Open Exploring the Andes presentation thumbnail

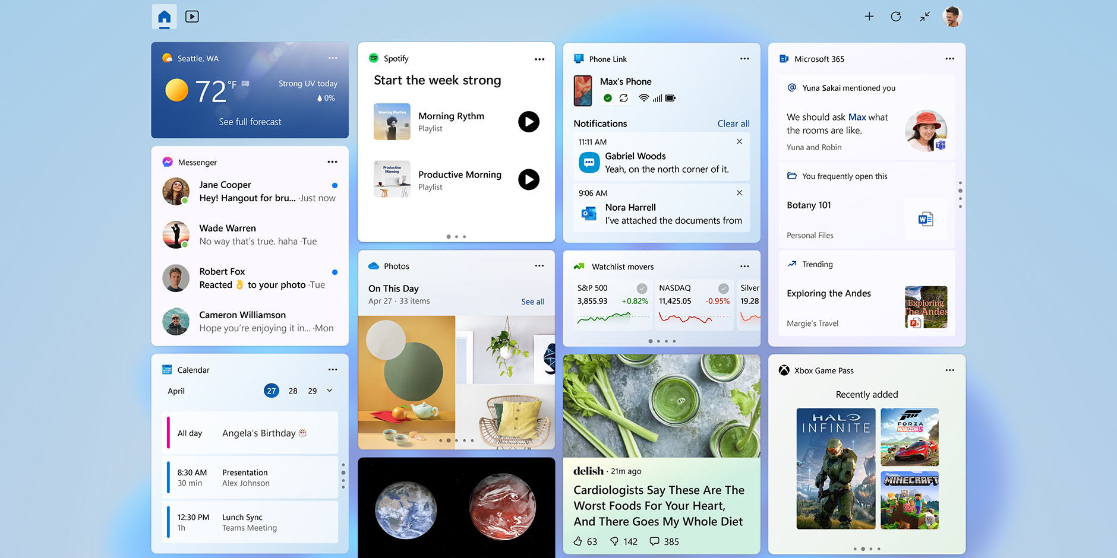click(926, 307)
